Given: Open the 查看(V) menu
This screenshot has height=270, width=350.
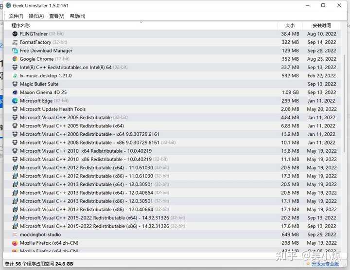Looking at the screenshot, I should (57, 16).
